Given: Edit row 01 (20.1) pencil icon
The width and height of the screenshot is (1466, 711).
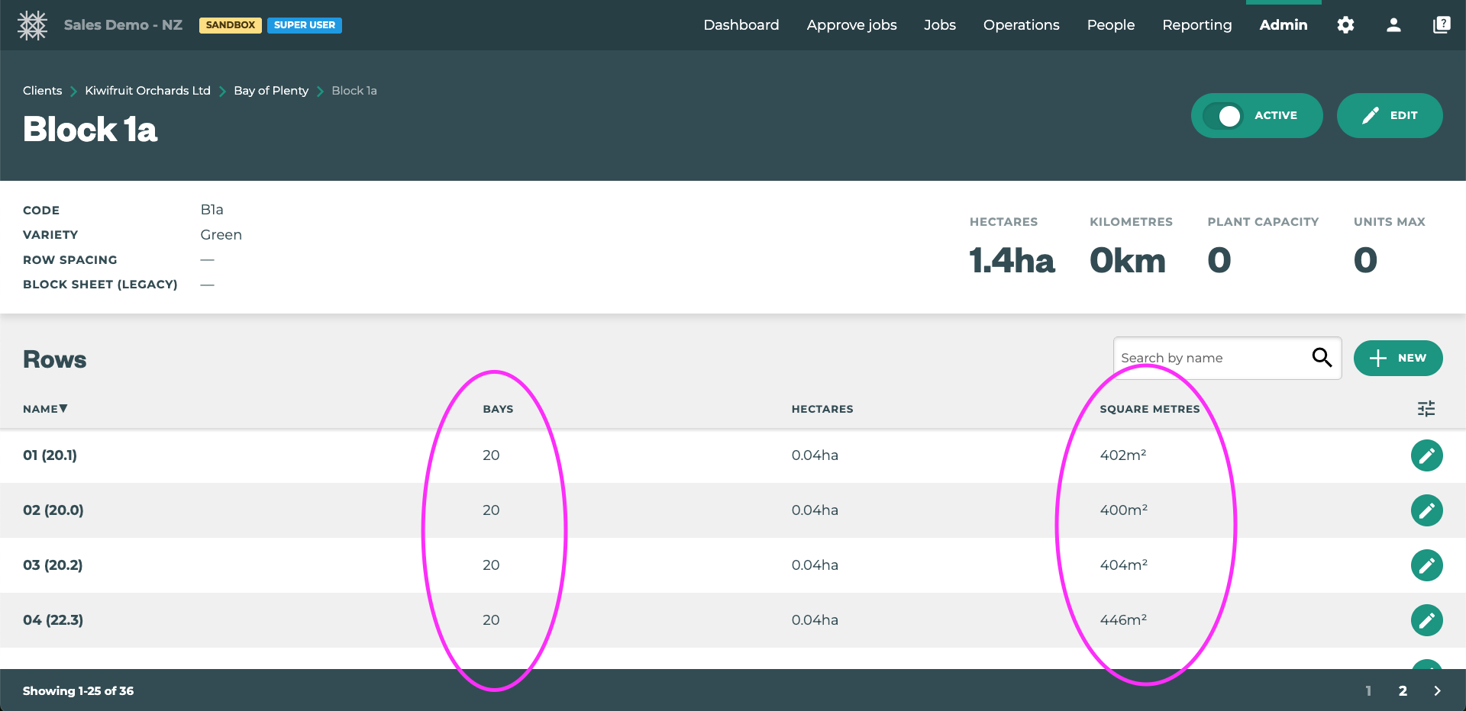Looking at the screenshot, I should click(1426, 455).
